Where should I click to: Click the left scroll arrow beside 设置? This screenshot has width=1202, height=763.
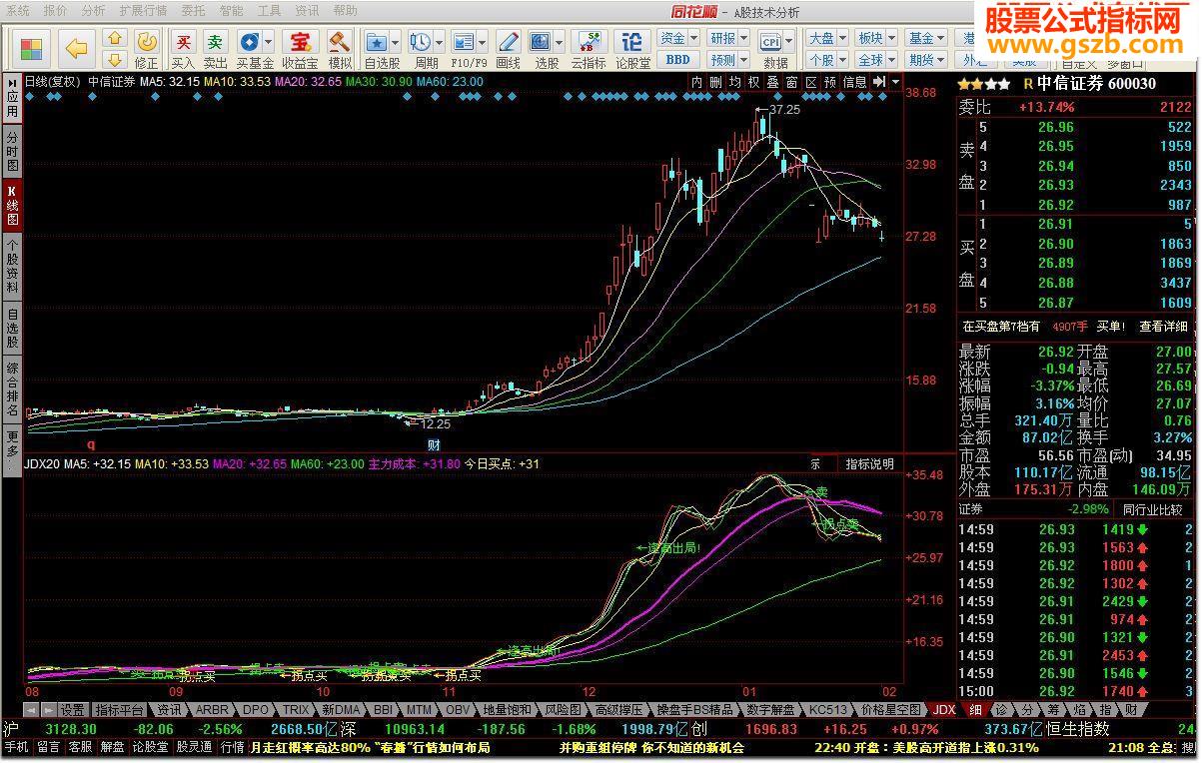coord(30,709)
